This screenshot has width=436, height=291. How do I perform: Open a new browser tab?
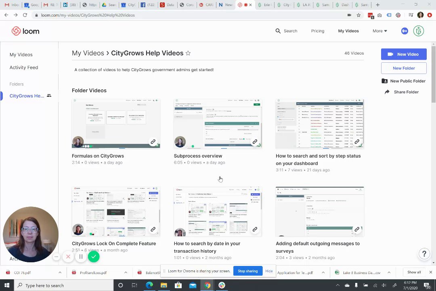(377, 5)
